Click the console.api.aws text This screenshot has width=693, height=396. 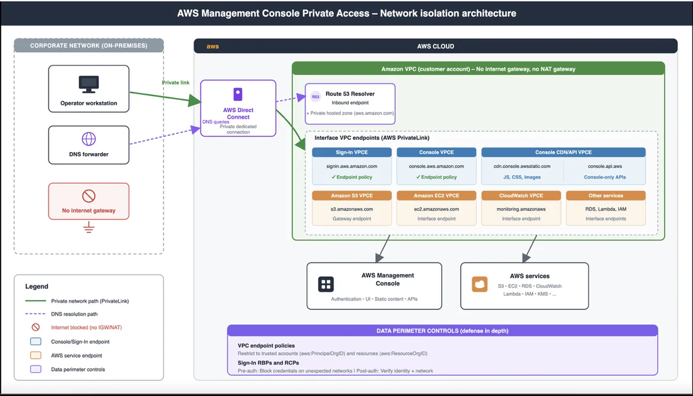click(x=605, y=166)
